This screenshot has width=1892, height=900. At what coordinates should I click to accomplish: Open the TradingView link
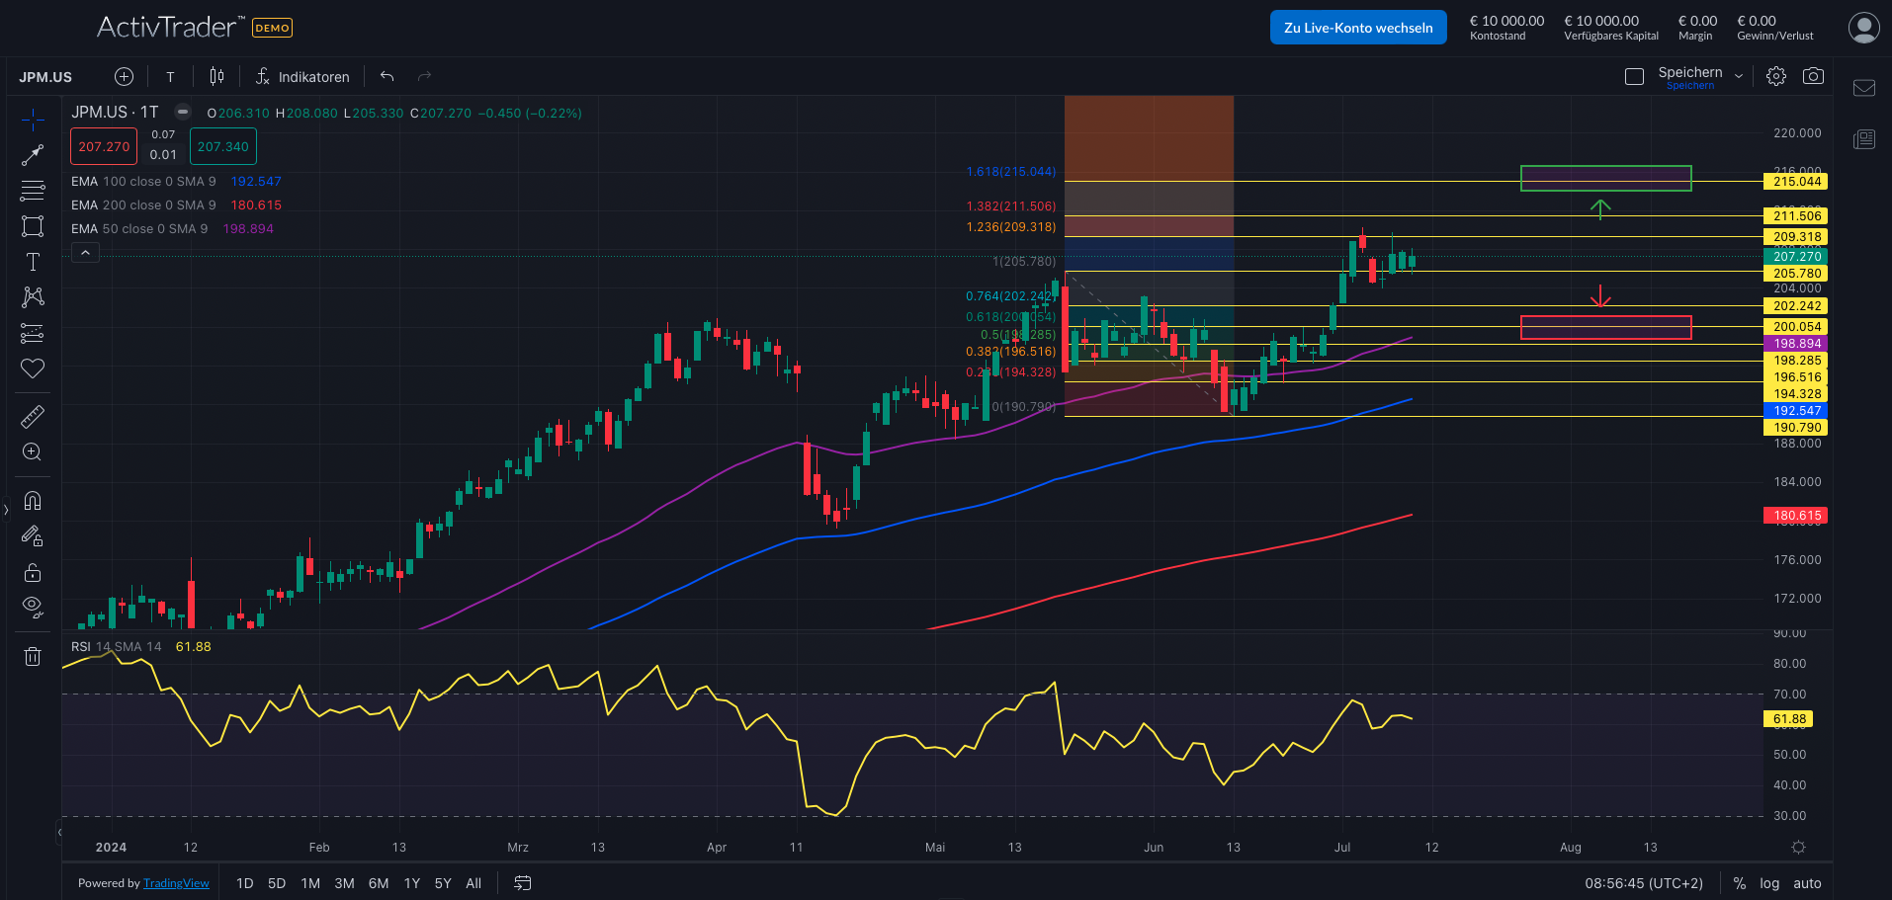(176, 883)
